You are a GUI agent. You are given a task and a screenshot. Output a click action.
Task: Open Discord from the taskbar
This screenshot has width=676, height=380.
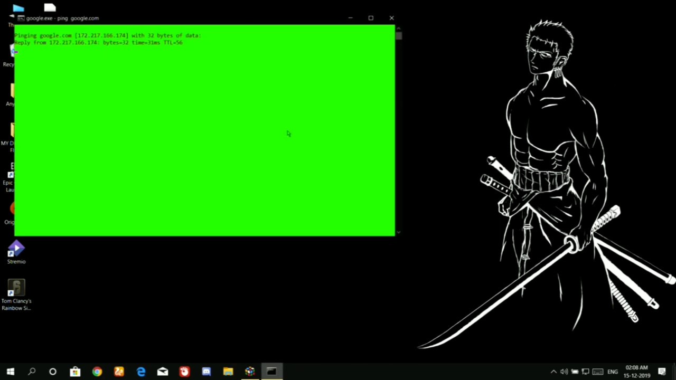(206, 372)
